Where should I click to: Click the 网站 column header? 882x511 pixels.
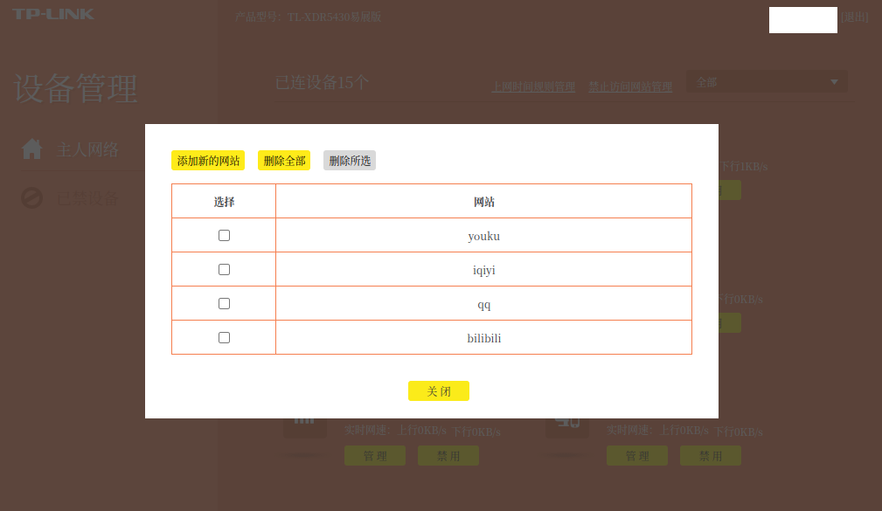pyautogui.click(x=483, y=202)
